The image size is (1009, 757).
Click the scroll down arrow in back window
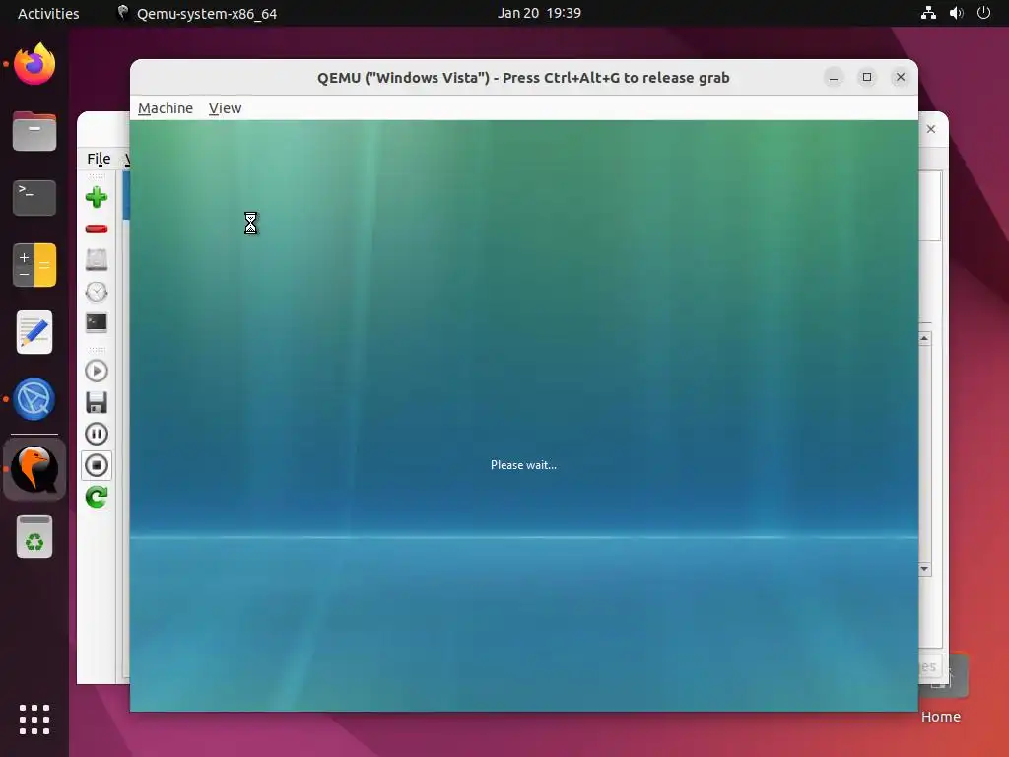pyautogui.click(x=924, y=569)
